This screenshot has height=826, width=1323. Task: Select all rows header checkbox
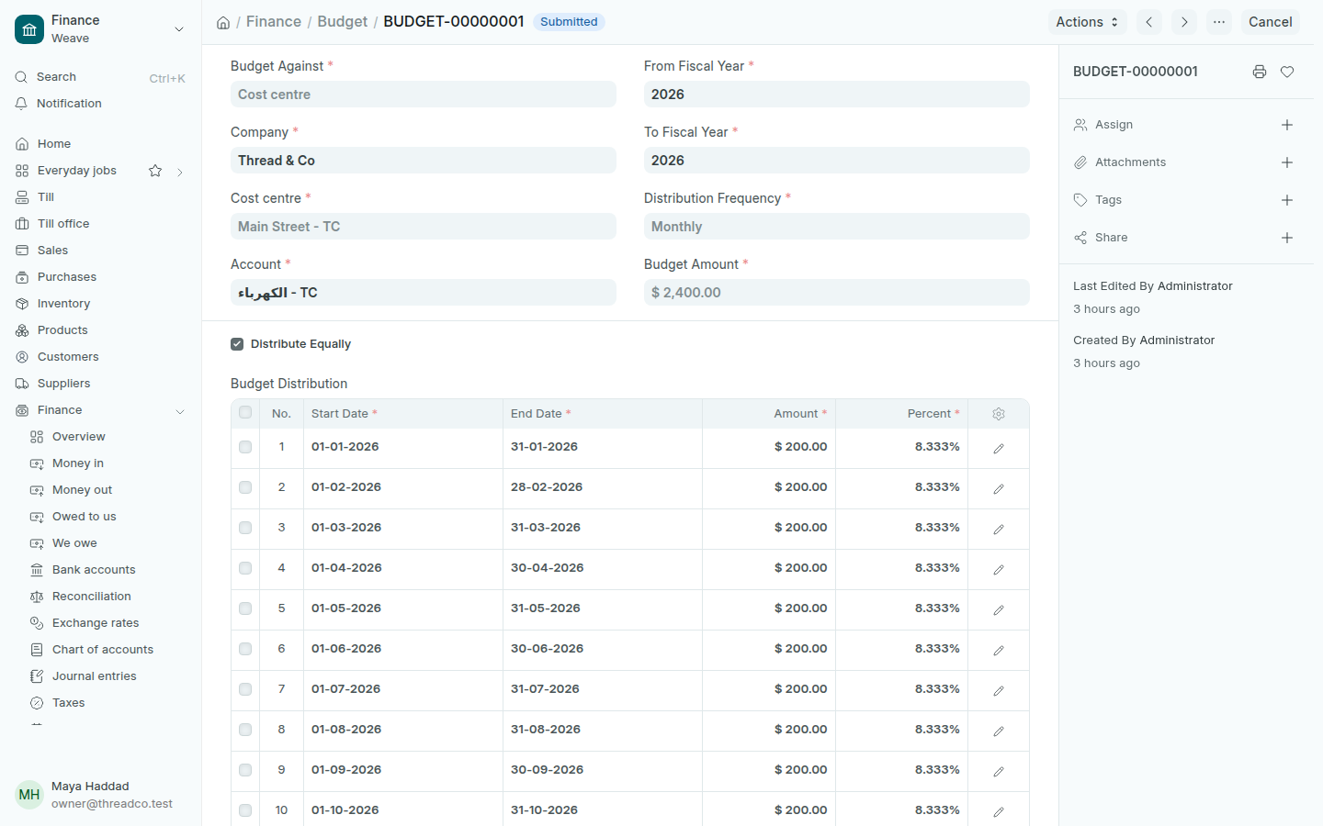tap(245, 413)
